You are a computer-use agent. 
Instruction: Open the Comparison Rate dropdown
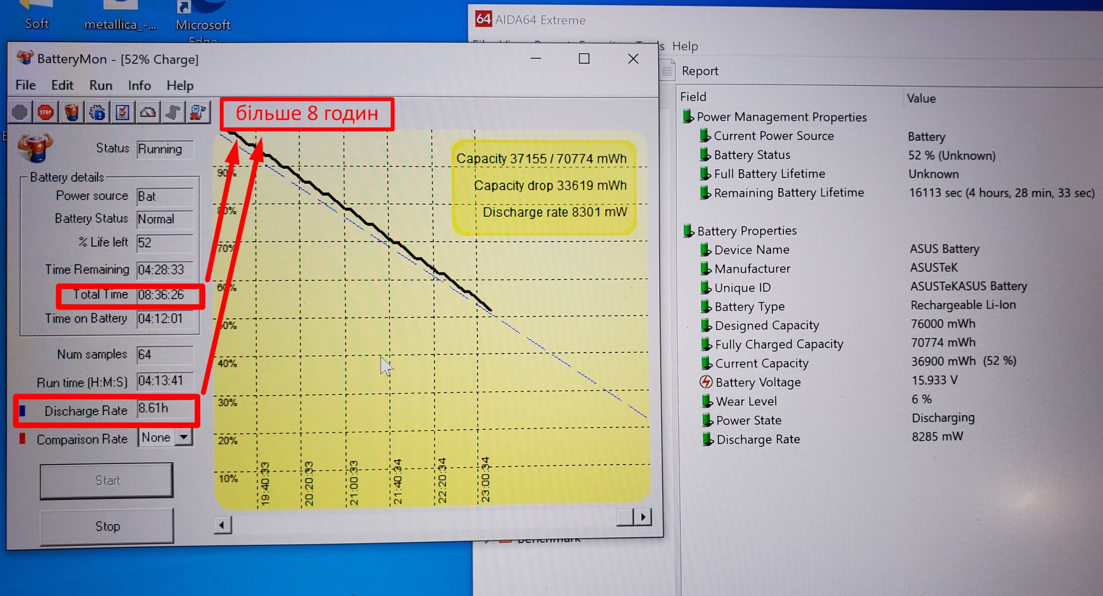pyautogui.click(x=184, y=438)
